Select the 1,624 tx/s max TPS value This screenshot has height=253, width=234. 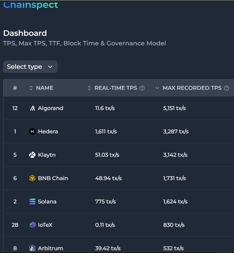click(x=175, y=202)
